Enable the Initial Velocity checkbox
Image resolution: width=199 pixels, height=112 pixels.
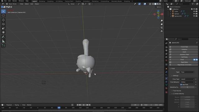pos(174,94)
